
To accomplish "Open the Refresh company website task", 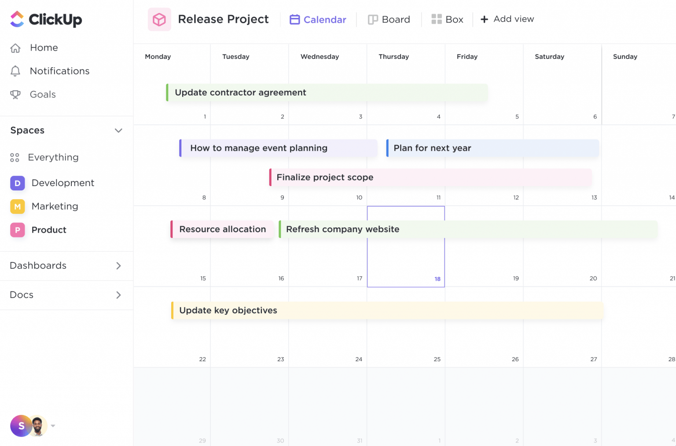I will [342, 229].
